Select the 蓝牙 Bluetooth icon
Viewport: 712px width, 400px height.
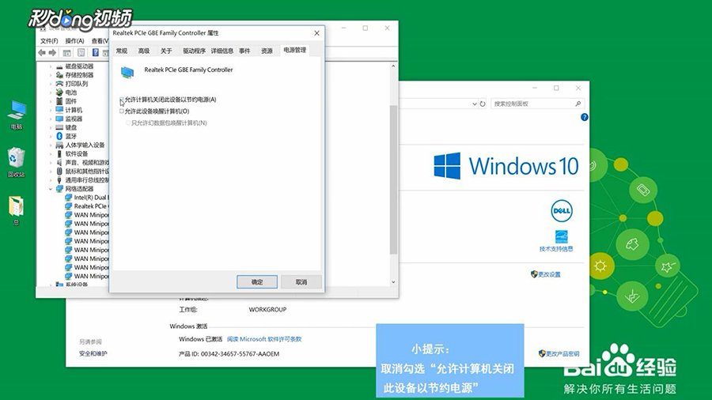pyautogui.click(x=59, y=136)
